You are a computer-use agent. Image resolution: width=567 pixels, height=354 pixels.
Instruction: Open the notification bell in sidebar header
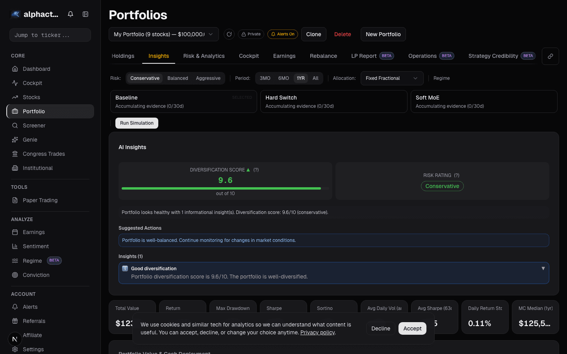[x=70, y=14]
